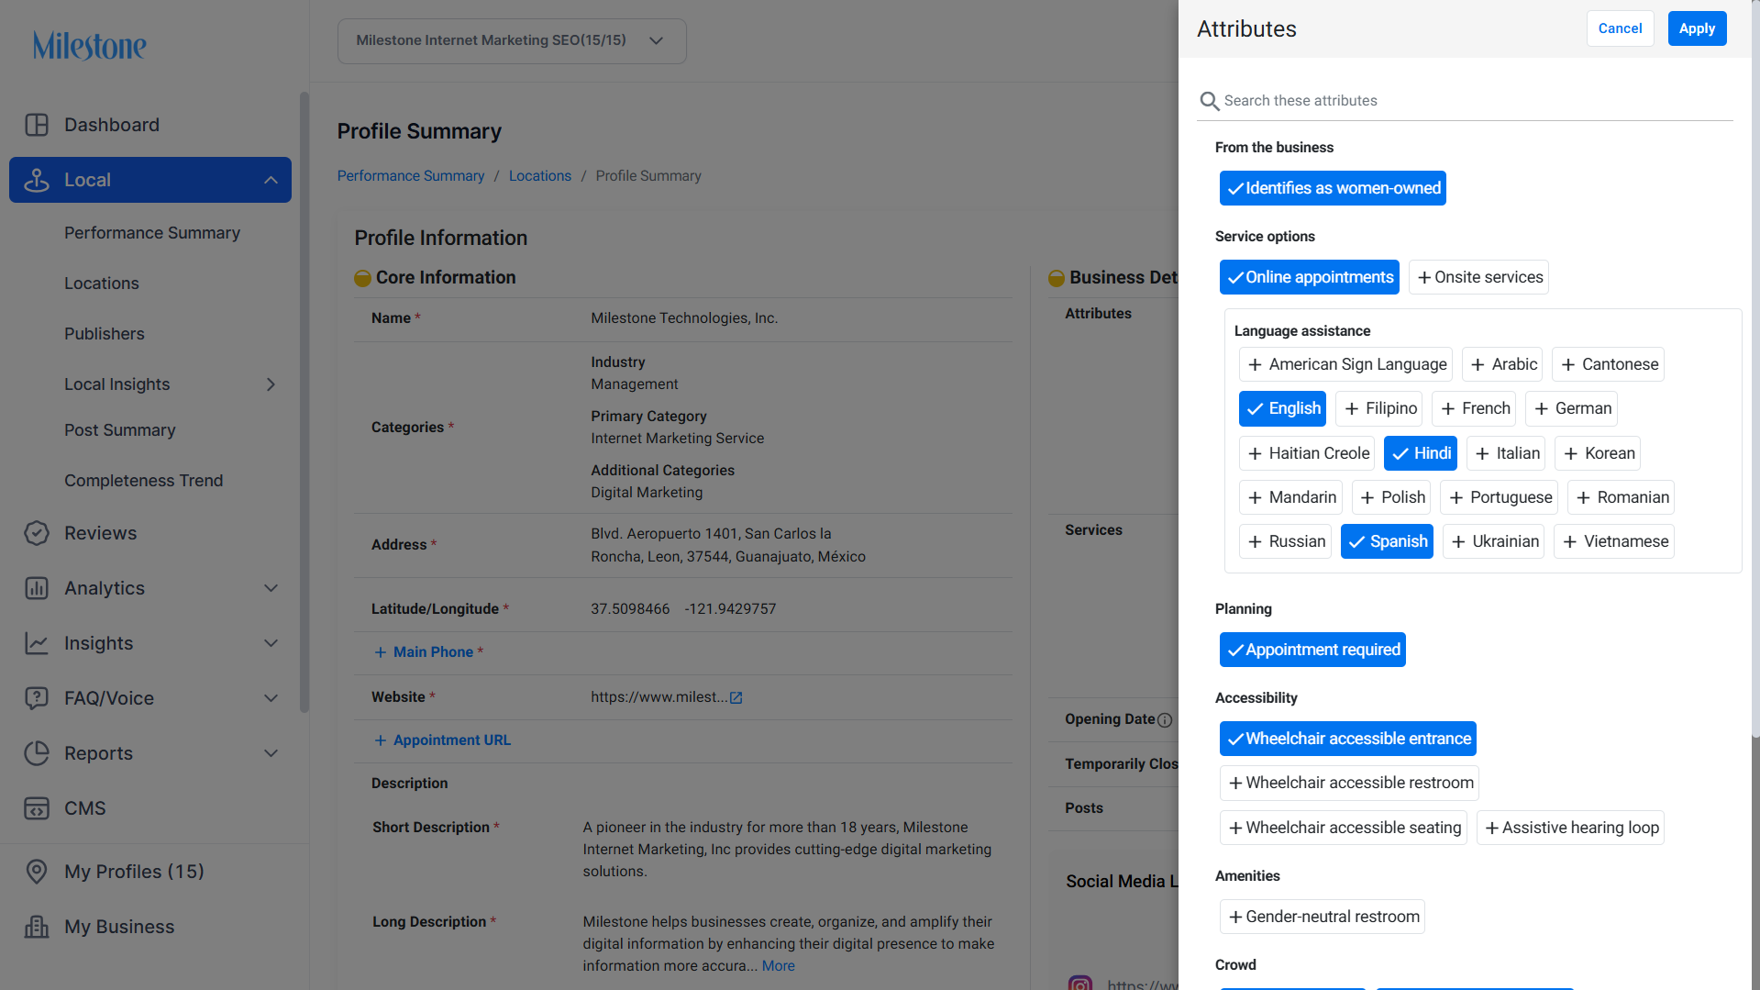Deselect Wheelchair accessible entrance attribute

pyautogui.click(x=1348, y=739)
